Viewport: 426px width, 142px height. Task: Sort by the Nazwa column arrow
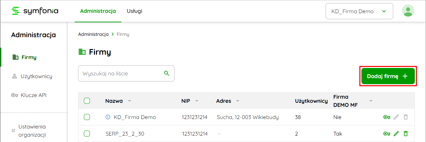(x=129, y=101)
